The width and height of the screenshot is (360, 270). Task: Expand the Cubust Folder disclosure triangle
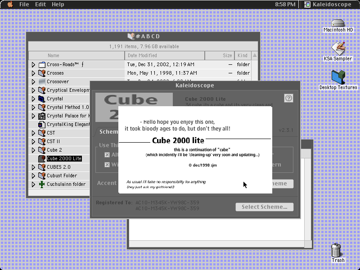tap(33, 176)
